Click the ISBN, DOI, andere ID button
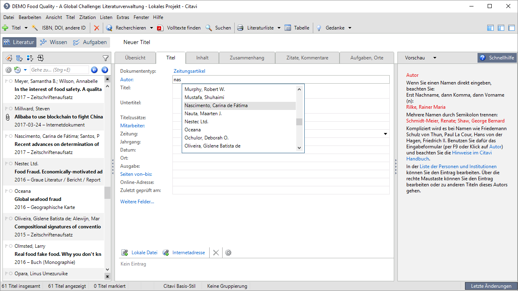 (x=59, y=28)
